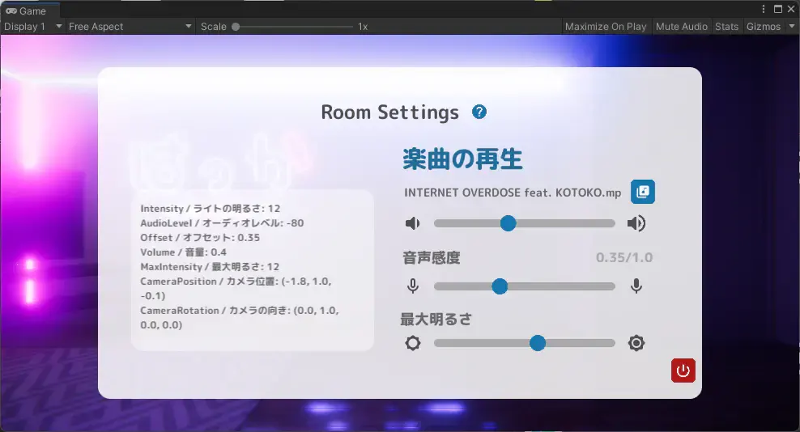
Task: Click the right microphone sensitivity icon
Action: tap(636, 286)
